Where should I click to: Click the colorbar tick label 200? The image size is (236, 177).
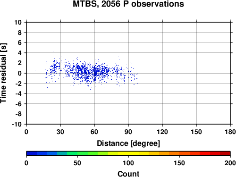click(230, 163)
